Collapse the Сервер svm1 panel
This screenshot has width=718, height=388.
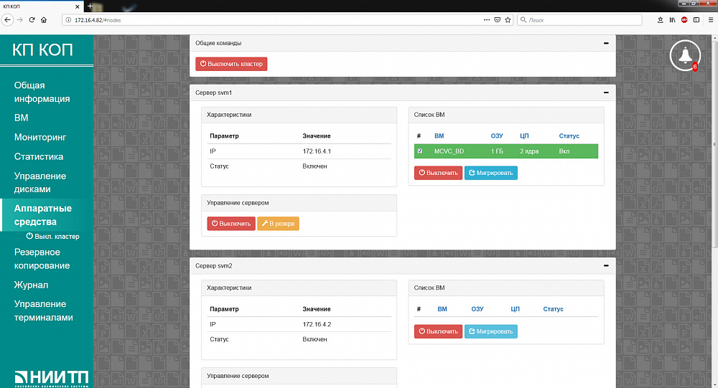tap(606, 93)
